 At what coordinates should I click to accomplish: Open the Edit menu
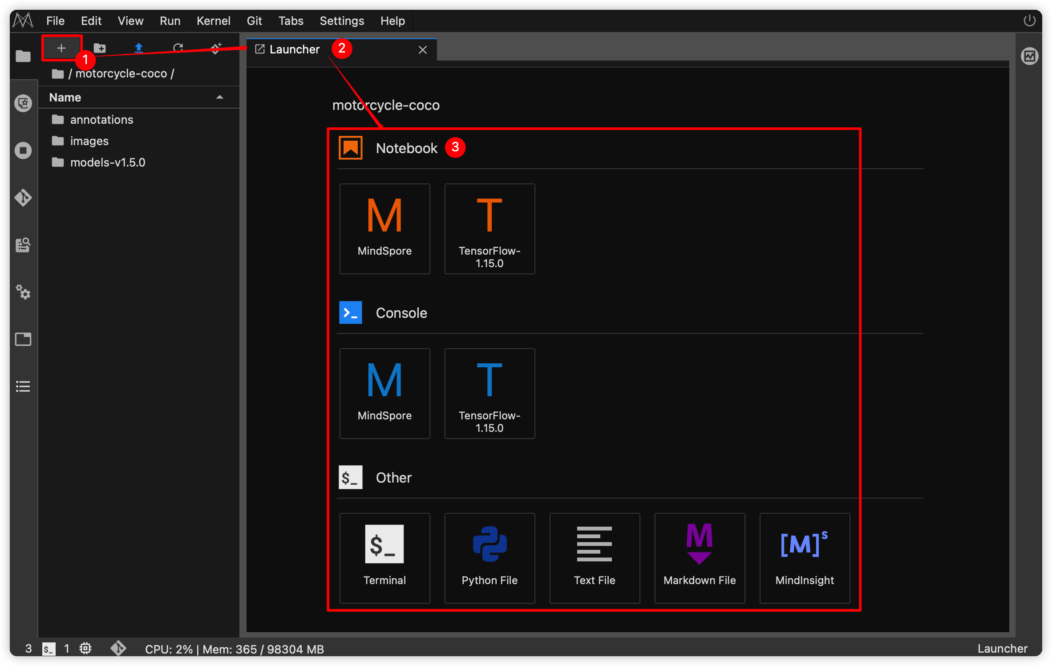(91, 21)
